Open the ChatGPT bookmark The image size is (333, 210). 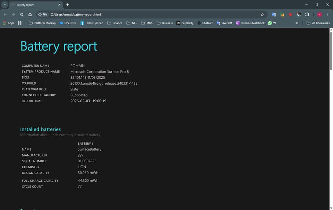coord(205,23)
